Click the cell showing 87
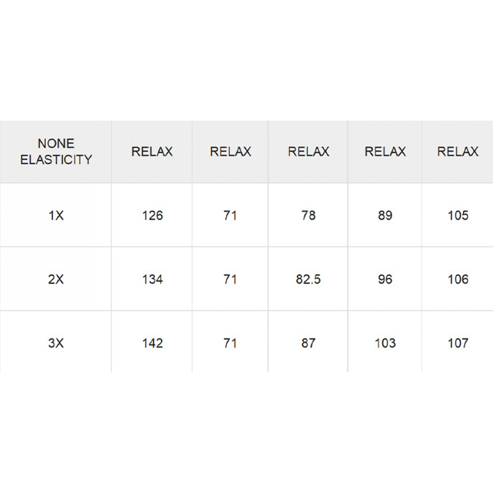Image resolution: width=493 pixels, height=493 pixels. 308,343
